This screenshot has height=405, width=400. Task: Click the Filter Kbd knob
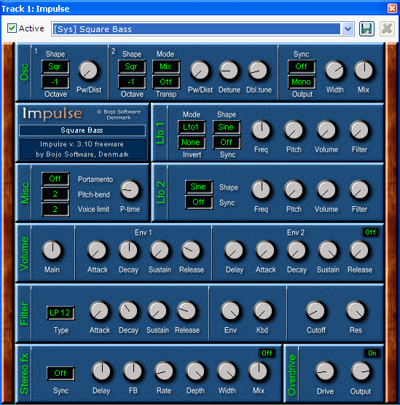[x=263, y=311]
